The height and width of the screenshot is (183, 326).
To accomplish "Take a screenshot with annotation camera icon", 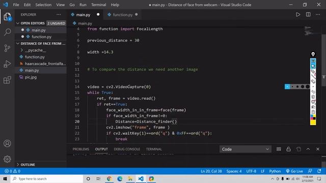I will tap(313, 107).
